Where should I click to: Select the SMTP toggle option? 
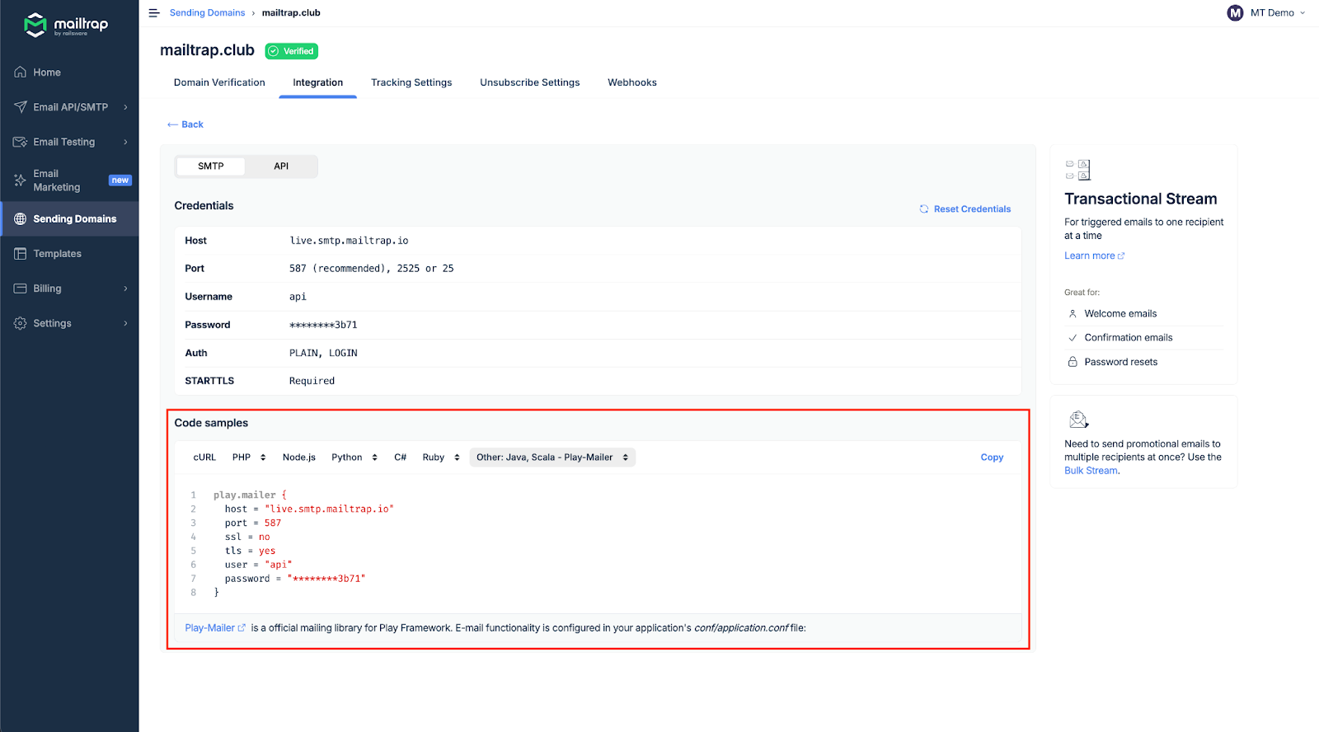tap(211, 167)
